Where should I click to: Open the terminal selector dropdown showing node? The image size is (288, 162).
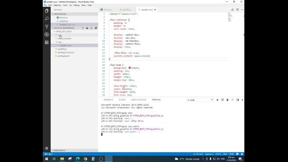pyautogui.click(x=200, y=100)
